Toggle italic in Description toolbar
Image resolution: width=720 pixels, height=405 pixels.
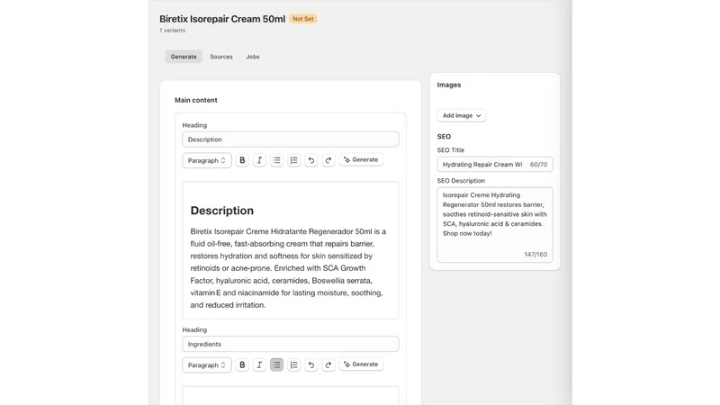(259, 160)
